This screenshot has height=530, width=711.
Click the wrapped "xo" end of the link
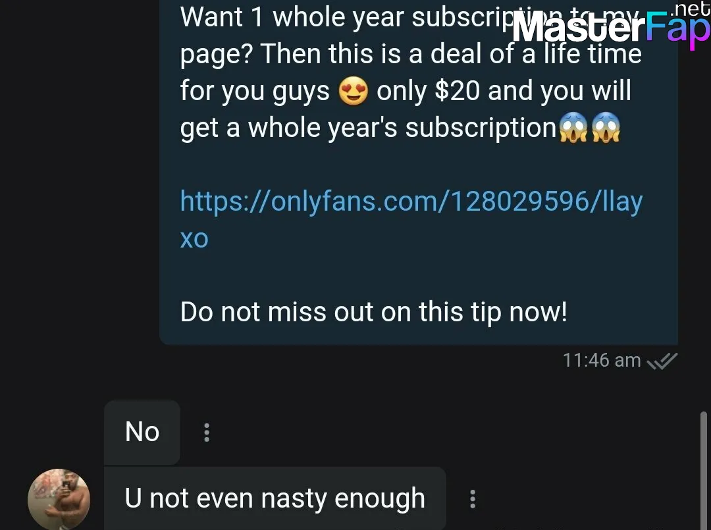194,238
